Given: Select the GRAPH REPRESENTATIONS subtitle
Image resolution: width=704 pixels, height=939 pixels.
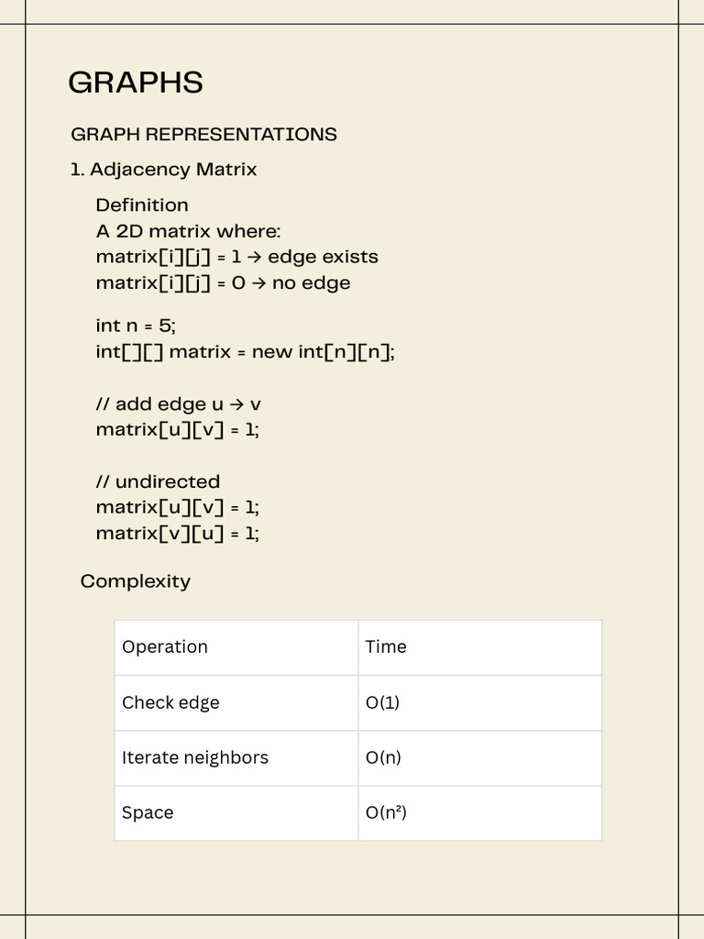Looking at the screenshot, I should pos(203,134).
